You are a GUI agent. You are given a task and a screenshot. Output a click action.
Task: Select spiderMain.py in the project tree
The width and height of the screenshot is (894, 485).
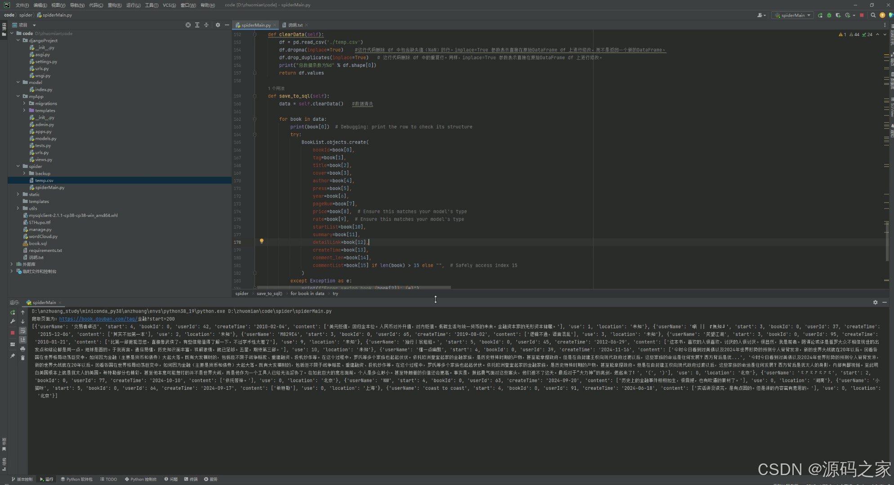pyautogui.click(x=49, y=188)
